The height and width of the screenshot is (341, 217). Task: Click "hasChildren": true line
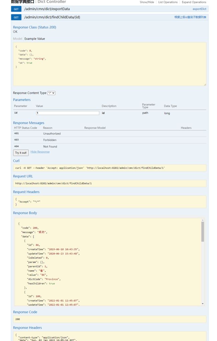pos(41,283)
